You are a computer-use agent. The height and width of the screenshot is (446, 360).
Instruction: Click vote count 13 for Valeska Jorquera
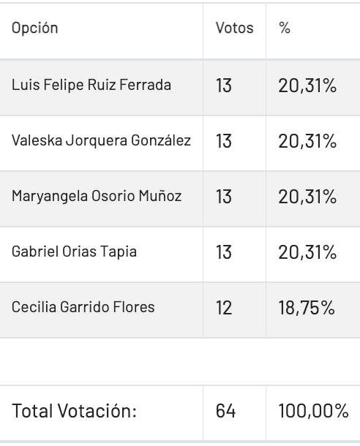click(x=224, y=141)
